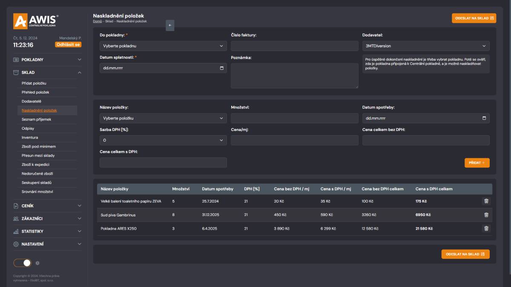Open the Do pokladny dropdown
The height and width of the screenshot is (287, 511).
point(163,46)
